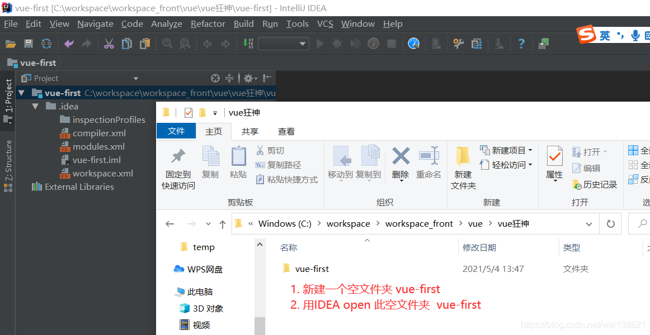Select the Find magnifier icon in IDEA toolbar
The image size is (650, 335).
tap(167, 43)
